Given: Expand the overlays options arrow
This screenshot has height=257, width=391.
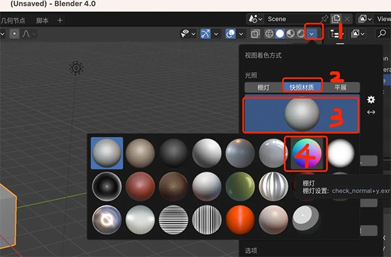Looking at the screenshot, I should coord(241,34).
